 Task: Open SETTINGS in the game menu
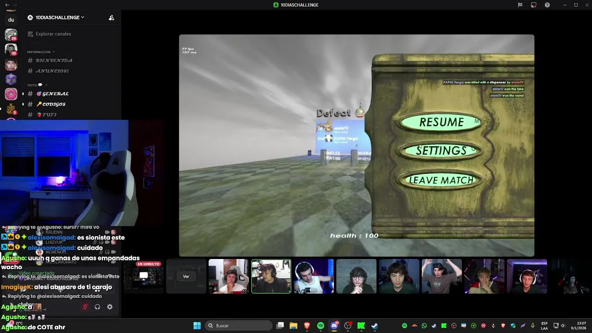pos(441,151)
